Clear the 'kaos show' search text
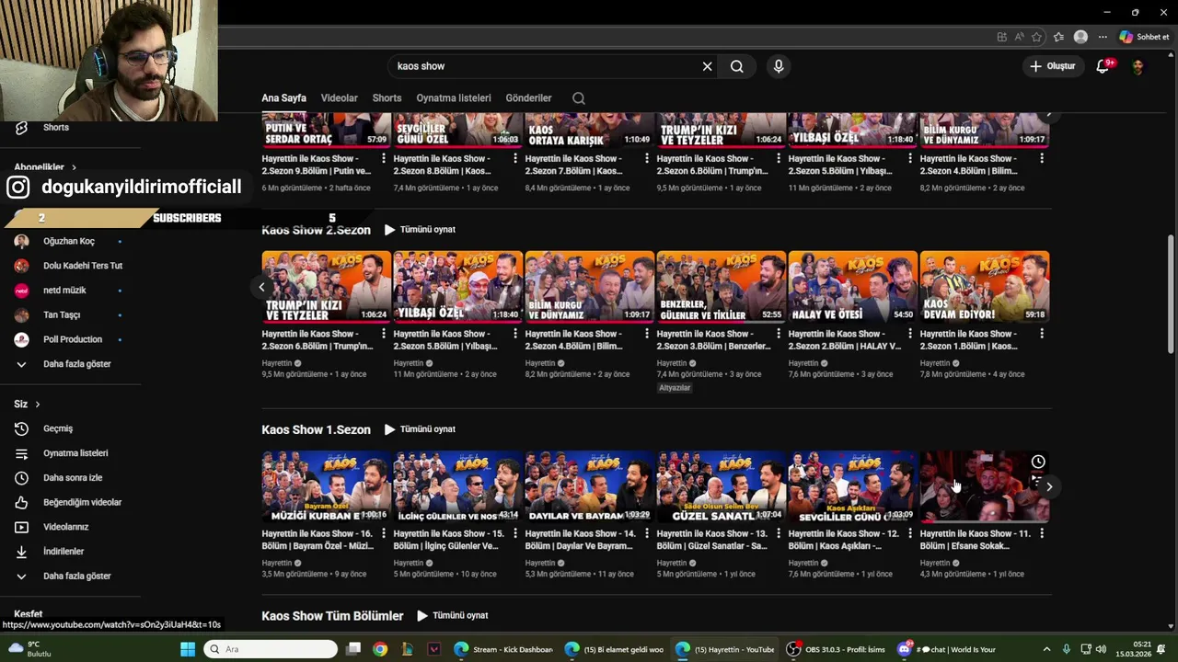The height and width of the screenshot is (662, 1178). click(x=707, y=66)
